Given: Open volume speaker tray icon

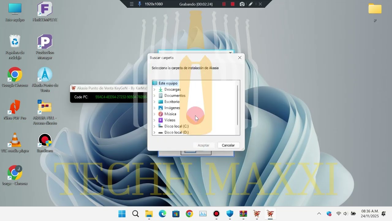Looking at the screenshot, I should [x=345, y=214].
